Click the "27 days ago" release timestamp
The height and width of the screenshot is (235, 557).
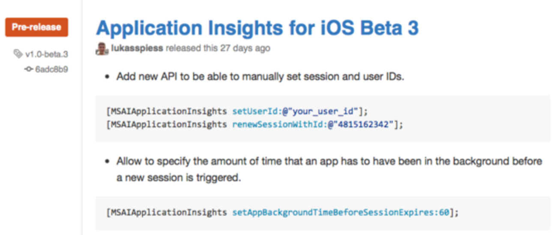point(245,48)
